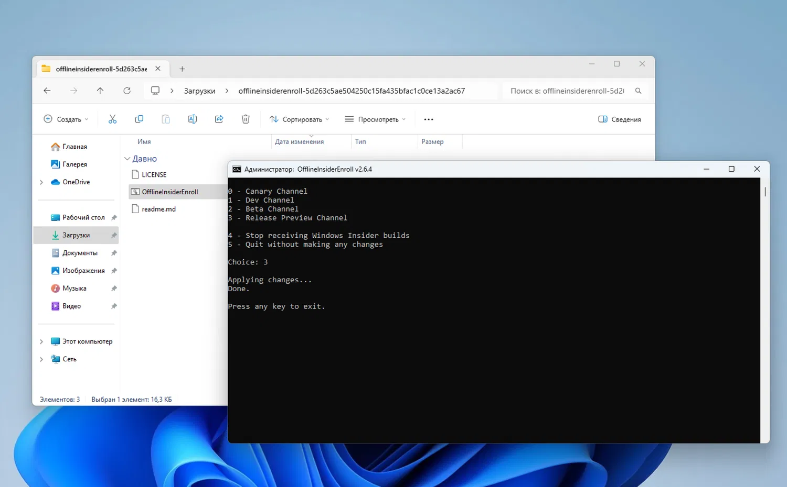Open Видео in the navigation pane

(71, 306)
